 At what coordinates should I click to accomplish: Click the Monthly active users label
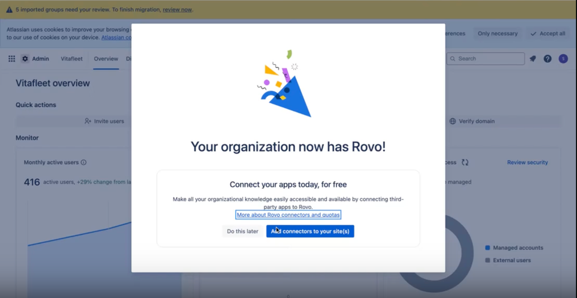coord(51,162)
